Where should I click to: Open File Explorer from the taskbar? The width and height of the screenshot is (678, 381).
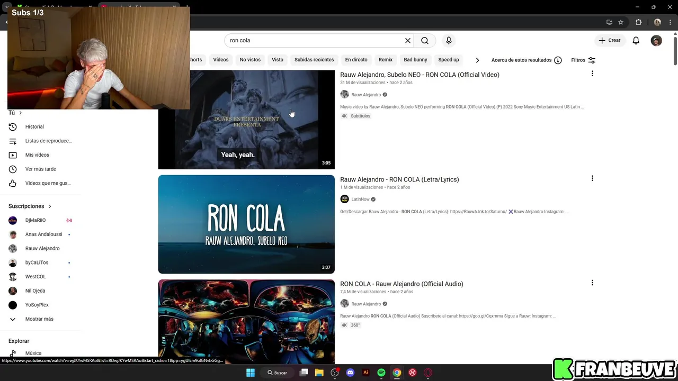pos(319,373)
